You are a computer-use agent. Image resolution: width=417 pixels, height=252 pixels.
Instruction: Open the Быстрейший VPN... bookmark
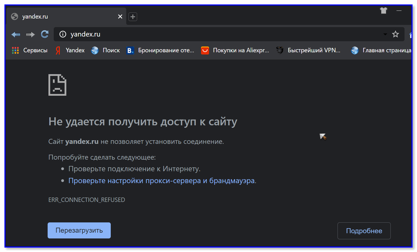click(308, 50)
